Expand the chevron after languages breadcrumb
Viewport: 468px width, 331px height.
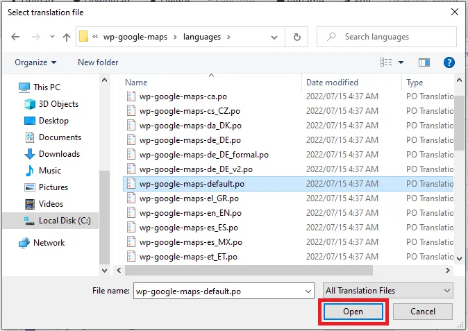point(228,37)
